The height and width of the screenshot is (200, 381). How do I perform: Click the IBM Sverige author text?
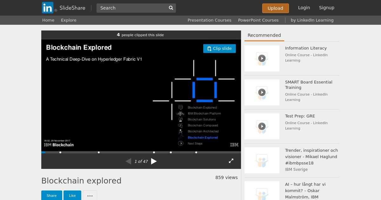coord(296,170)
